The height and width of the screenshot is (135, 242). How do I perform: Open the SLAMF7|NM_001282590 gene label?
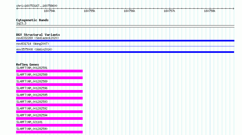[32, 129]
